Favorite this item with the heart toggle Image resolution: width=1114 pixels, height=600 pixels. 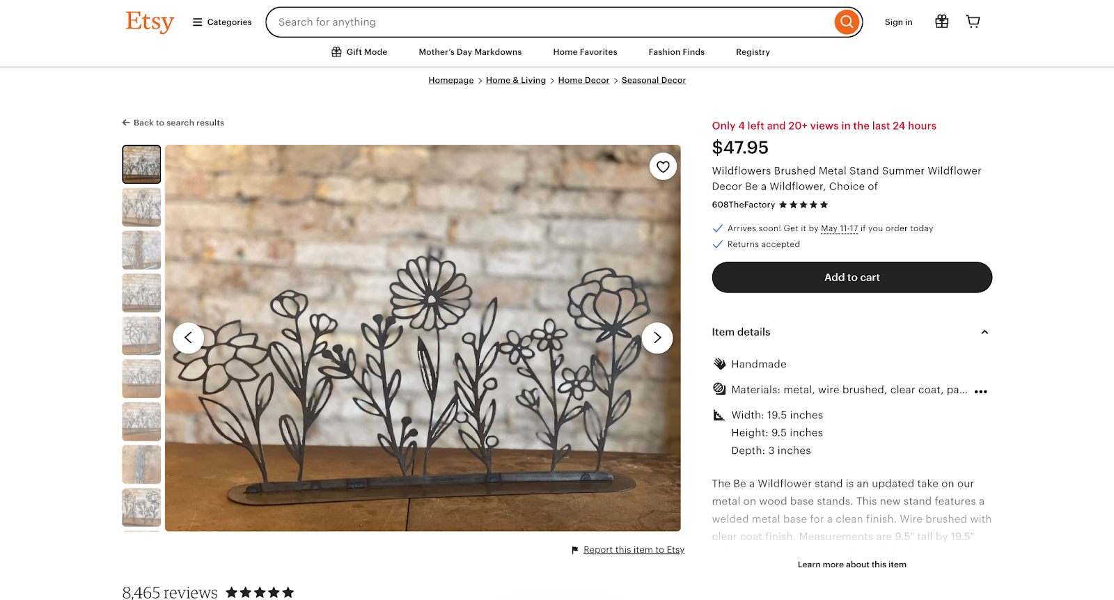(x=662, y=166)
